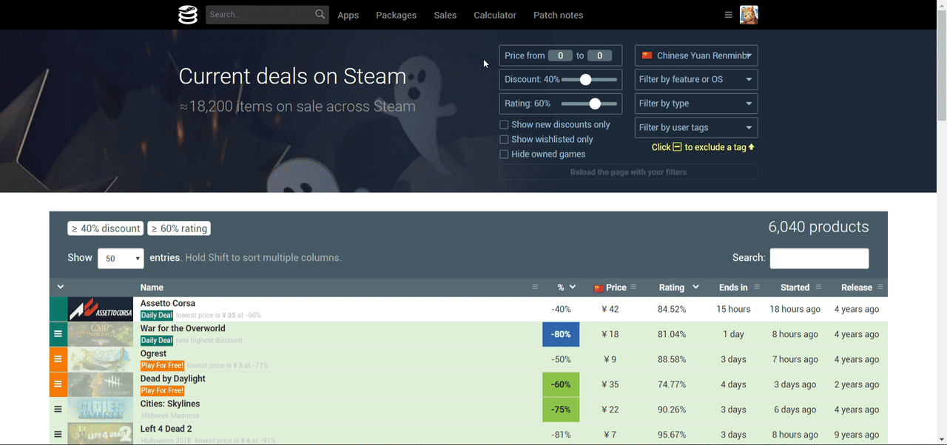Click the -60% discount cell
This screenshot has height=445, width=947.
pyautogui.click(x=561, y=384)
